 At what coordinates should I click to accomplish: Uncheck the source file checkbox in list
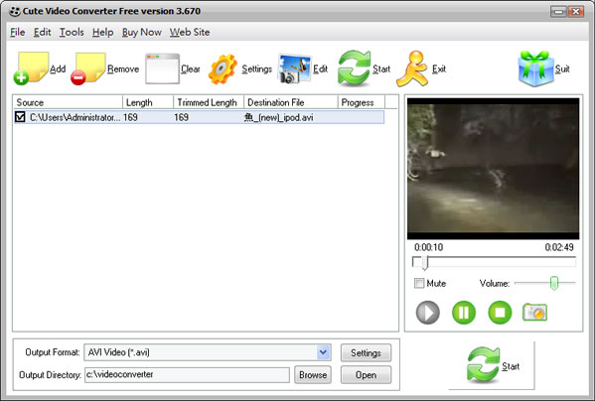coord(20,117)
